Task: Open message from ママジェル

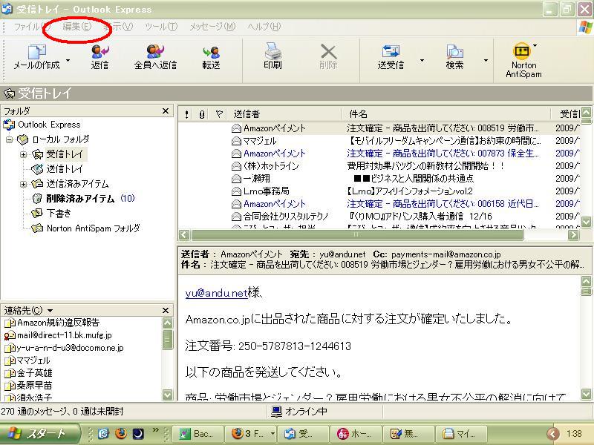Action: [259, 141]
